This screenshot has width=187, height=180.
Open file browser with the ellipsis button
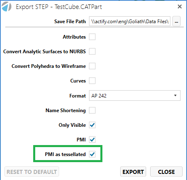pos(176,21)
